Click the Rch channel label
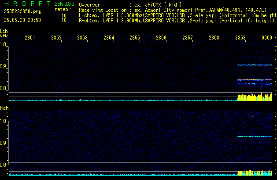Viewport: 277px width, 180px height. pos(4,108)
